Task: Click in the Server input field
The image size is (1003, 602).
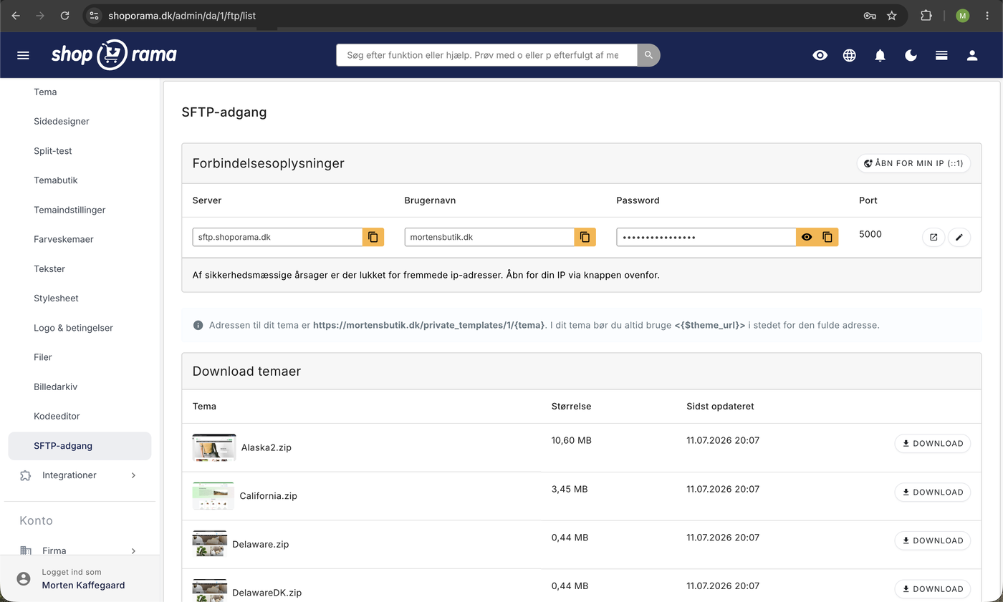Action: pyautogui.click(x=277, y=237)
